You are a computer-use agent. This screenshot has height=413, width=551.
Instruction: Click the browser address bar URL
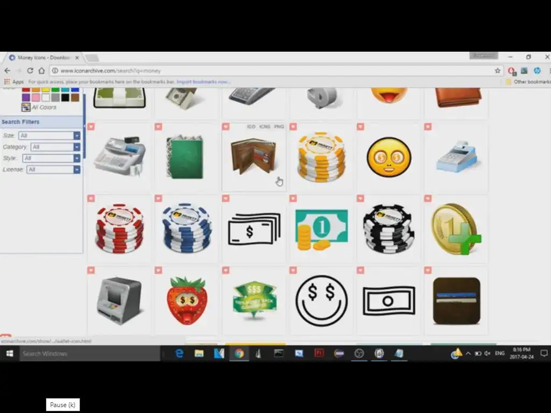pyautogui.click(x=110, y=71)
